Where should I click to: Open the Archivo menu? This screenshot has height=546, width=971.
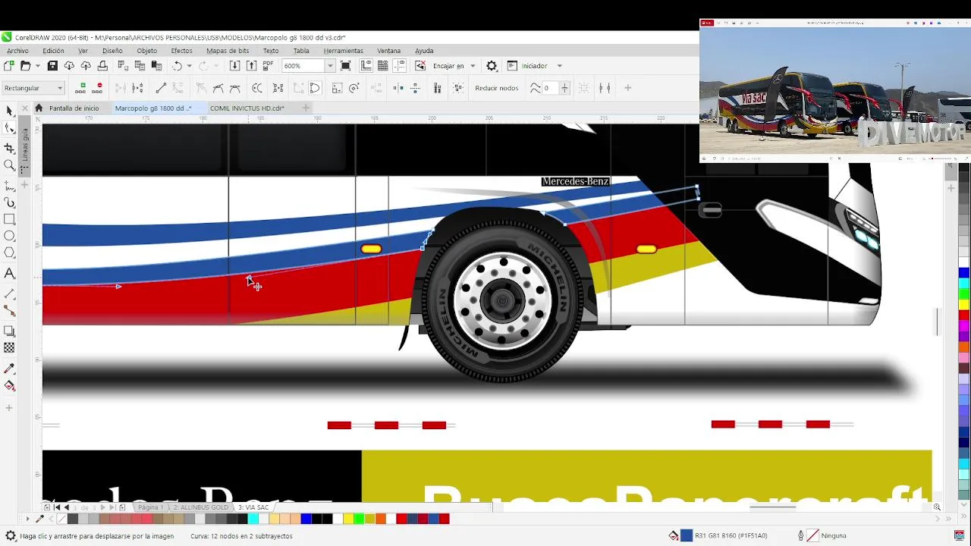point(17,51)
